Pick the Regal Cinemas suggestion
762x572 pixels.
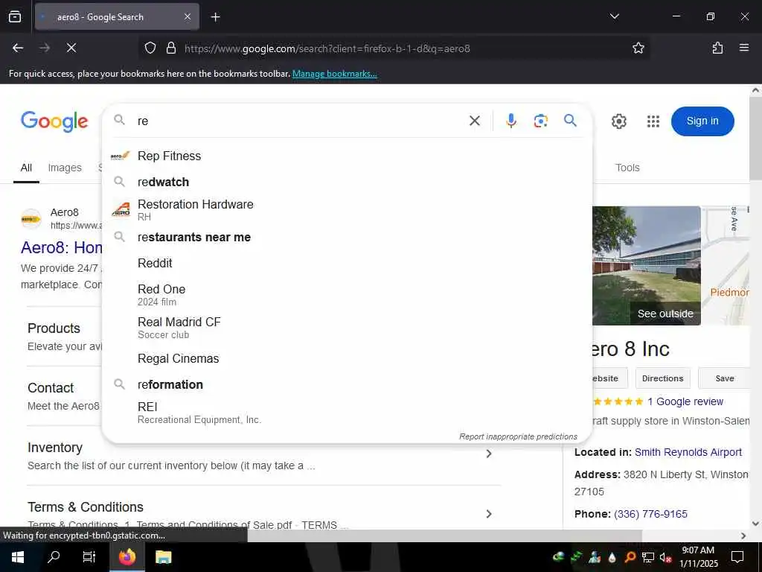click(347, 358)
